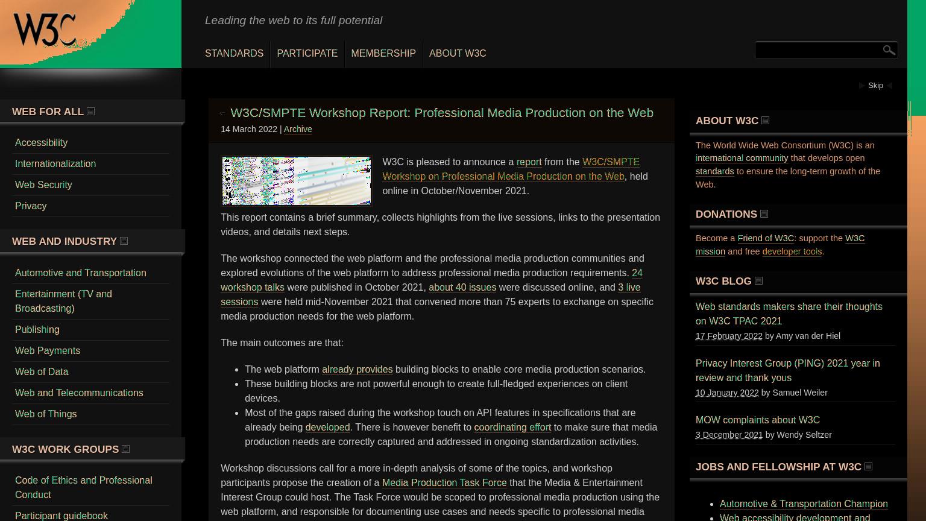This screenshot has height=521, width=926.
Task: Open the Participant guidebook
Action: (61, 516)
